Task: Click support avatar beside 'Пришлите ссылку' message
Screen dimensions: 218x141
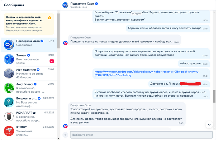Action: (65, 43)
